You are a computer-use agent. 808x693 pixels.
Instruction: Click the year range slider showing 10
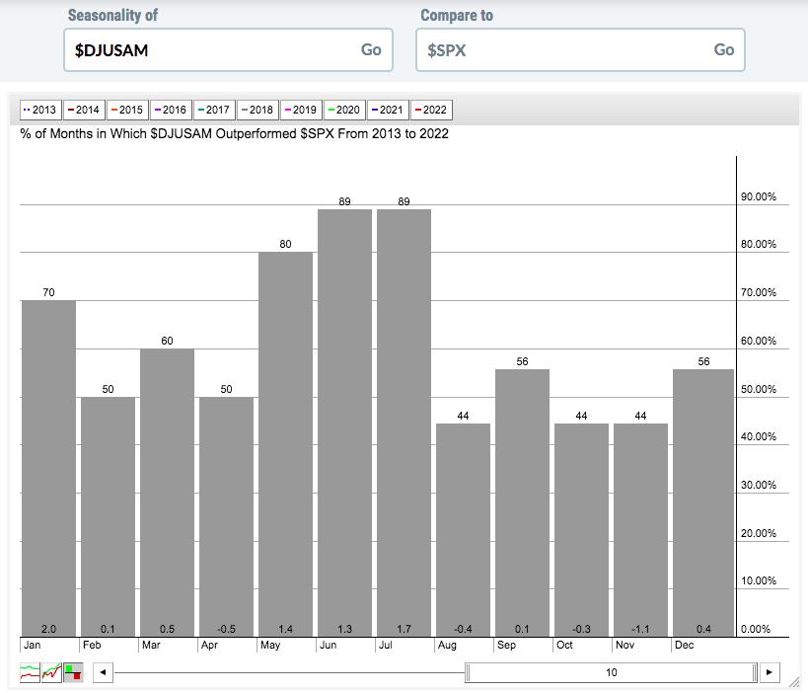click(x=611, y=673)
